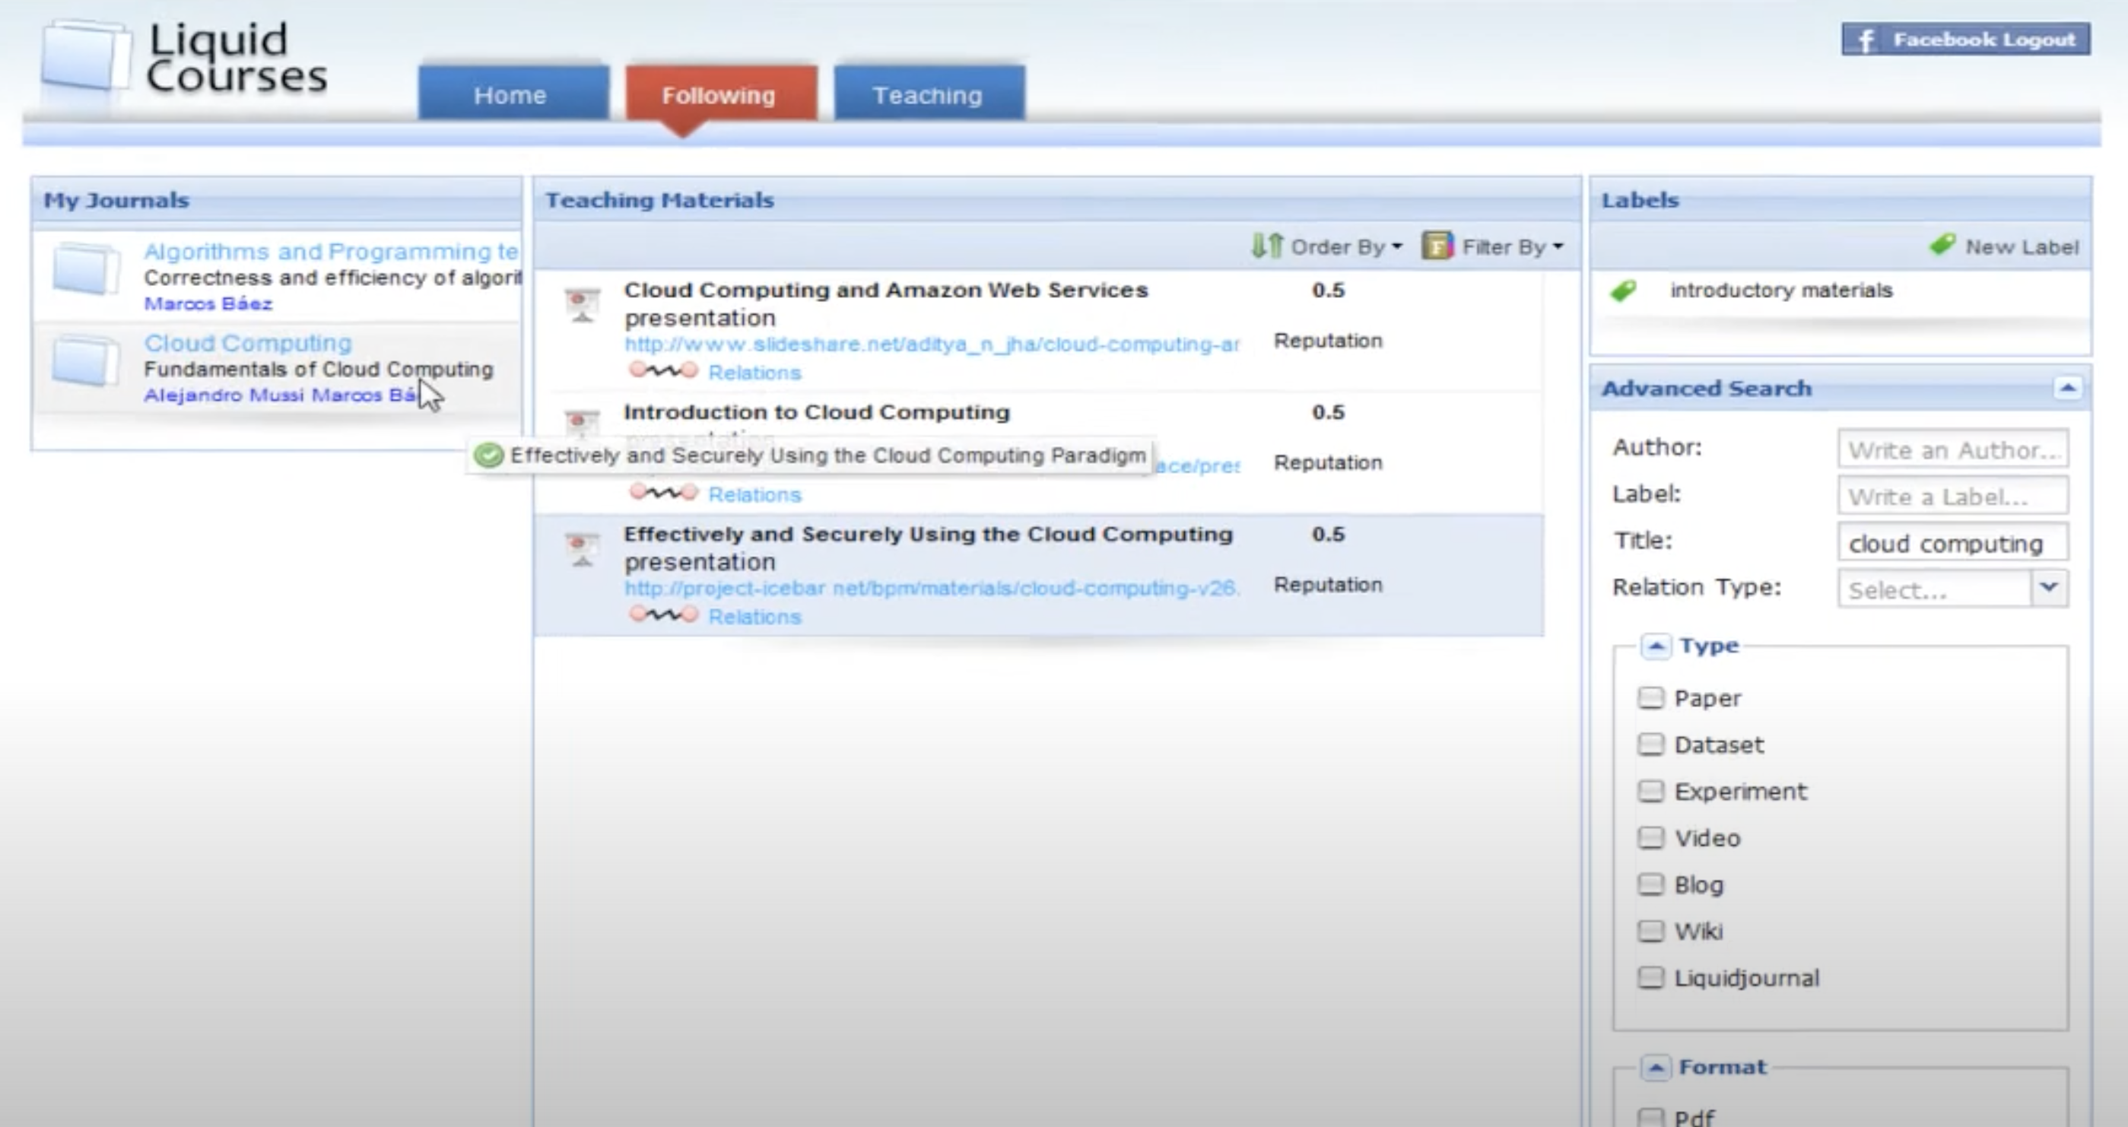Toggle the Wiki type checkbox
2128x1127 pixels.
pyautogui.click(x=1650, y=931)
